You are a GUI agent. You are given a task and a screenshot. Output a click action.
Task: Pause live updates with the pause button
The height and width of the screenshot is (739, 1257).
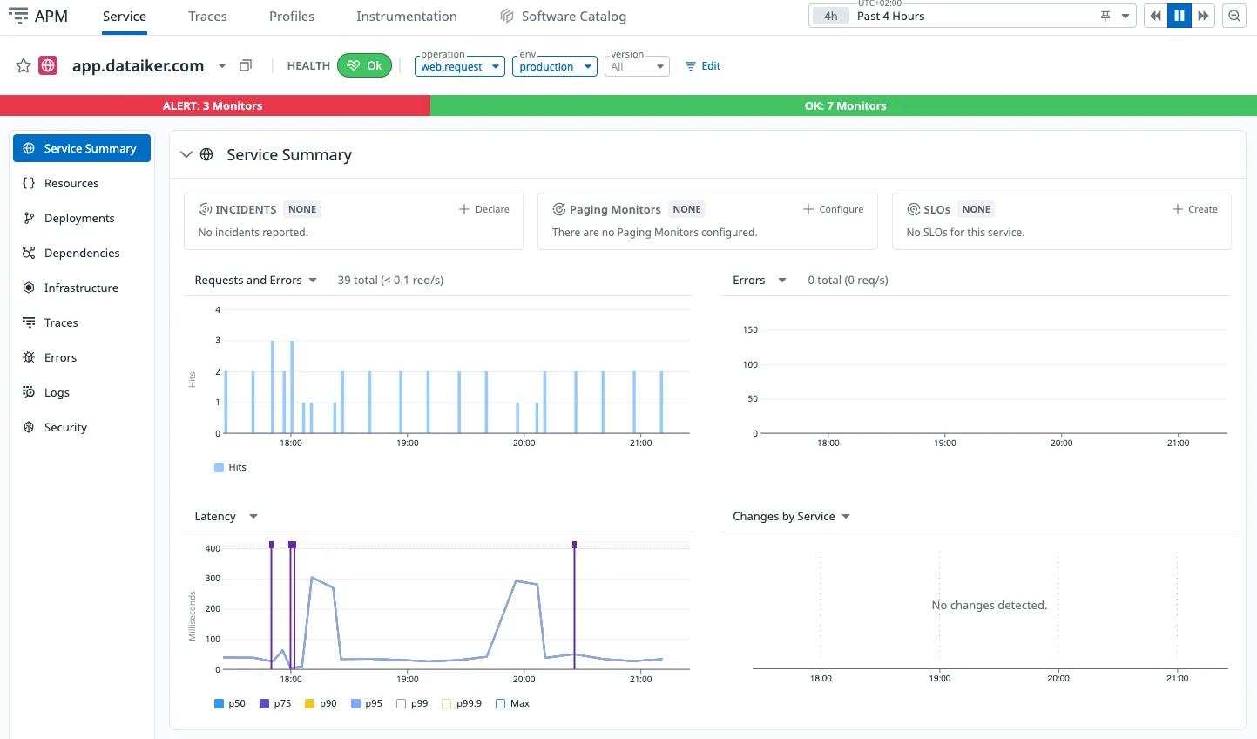point(1179,16)
